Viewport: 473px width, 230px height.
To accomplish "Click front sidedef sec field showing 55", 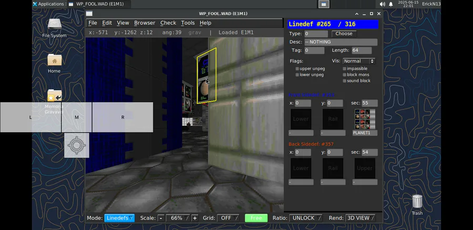I will [369, 103].
